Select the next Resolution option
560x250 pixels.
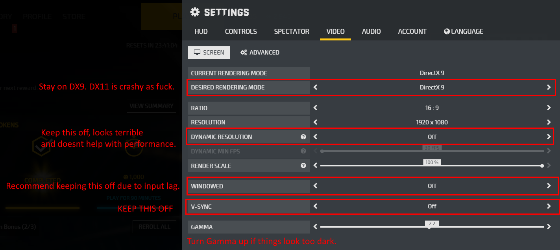tap(549, 122)
